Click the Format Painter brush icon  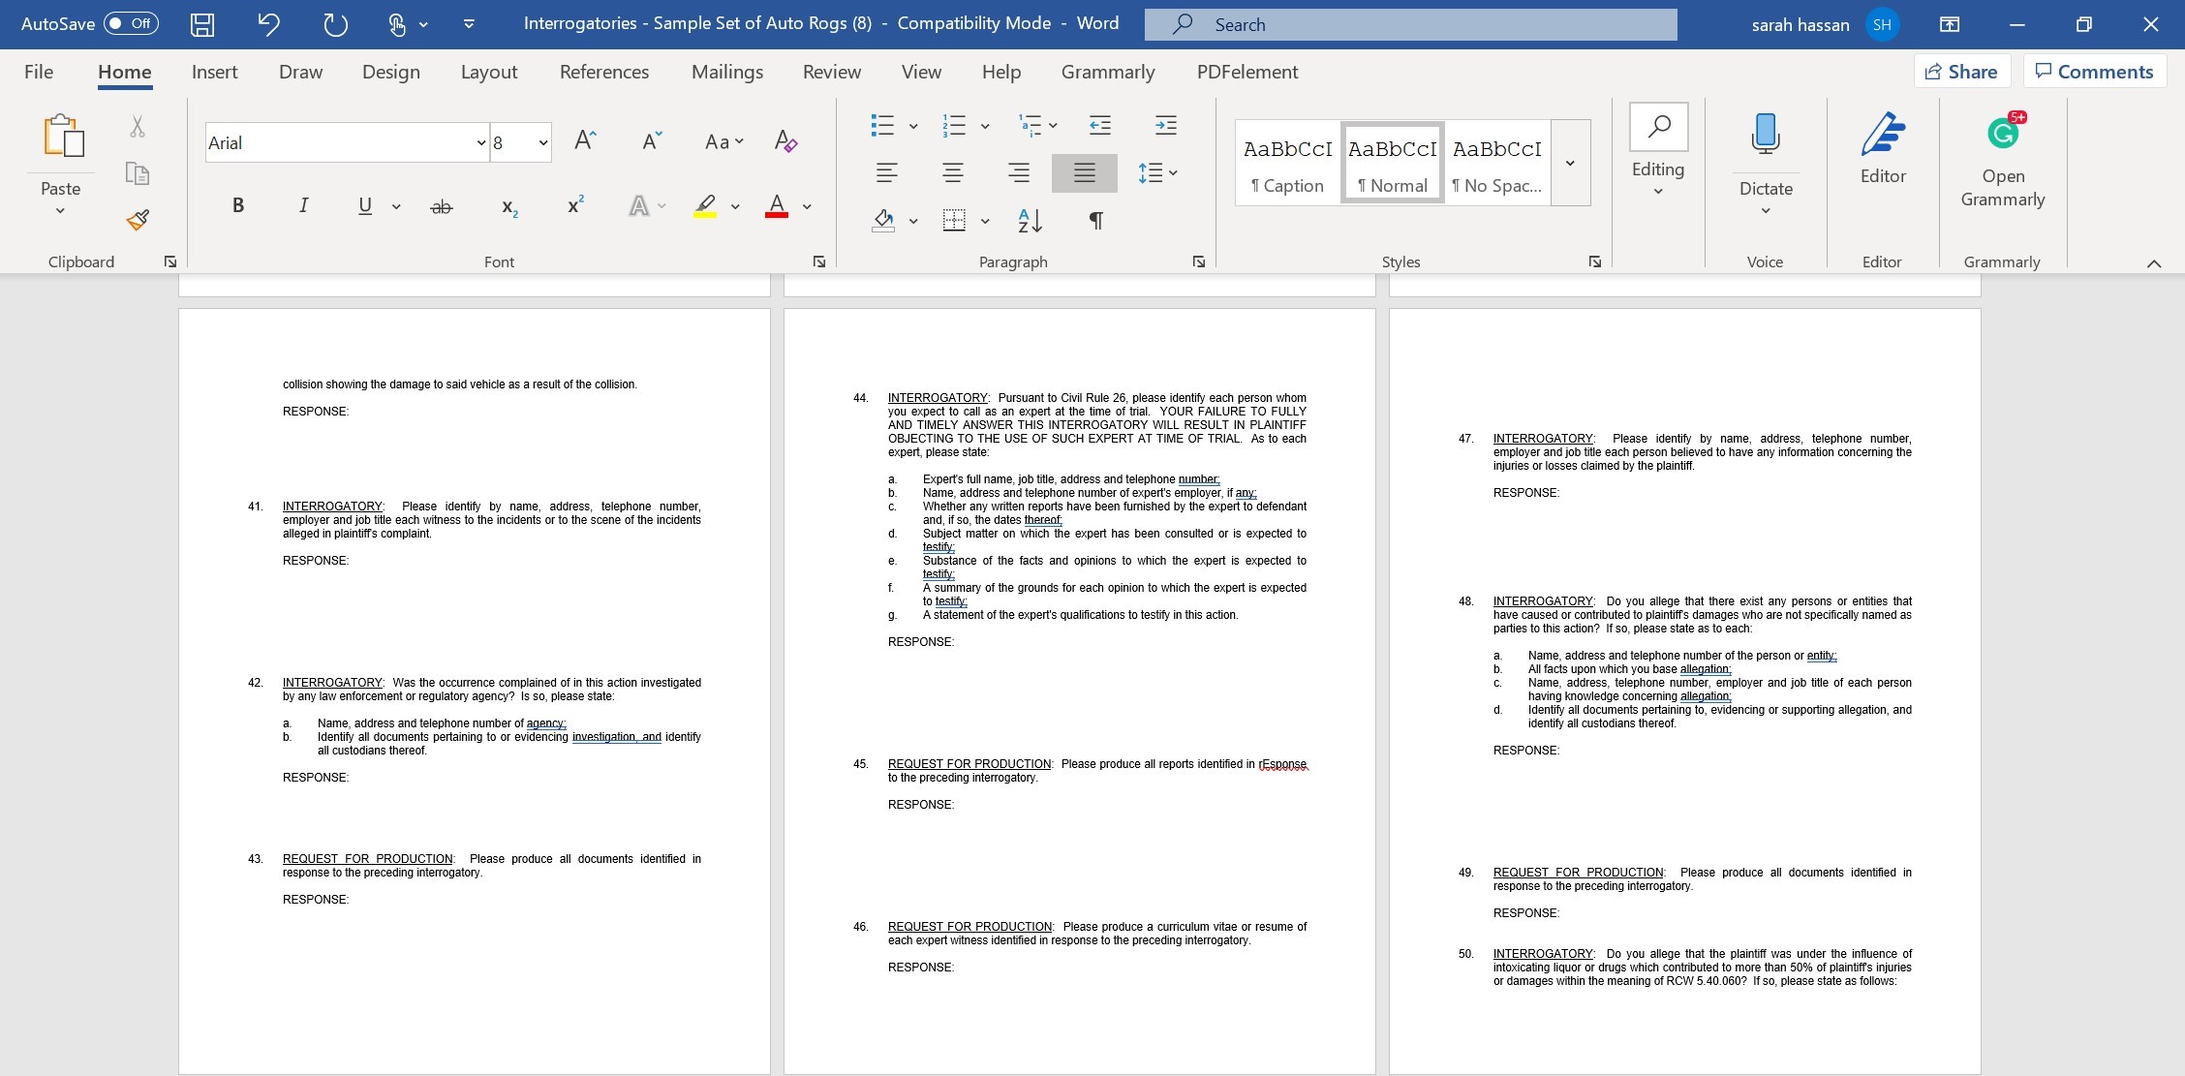(x=138, y=220)
